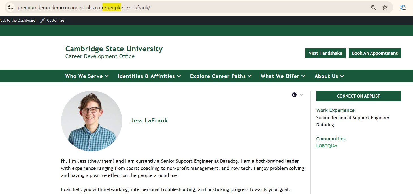Click the Customize paintbrush icon

click(42, 20)
